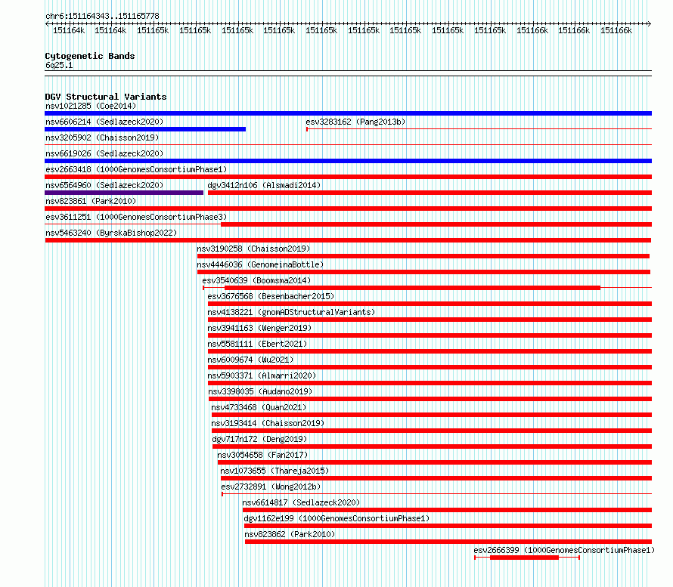
Task: Click nsv3193414 (Chaisson2019) label
Action: (268, 423)
